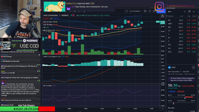Image resolution: width=199 pixels, height=112 pixels.
Task: Select O row in watchlist
Action: (182, 41)
